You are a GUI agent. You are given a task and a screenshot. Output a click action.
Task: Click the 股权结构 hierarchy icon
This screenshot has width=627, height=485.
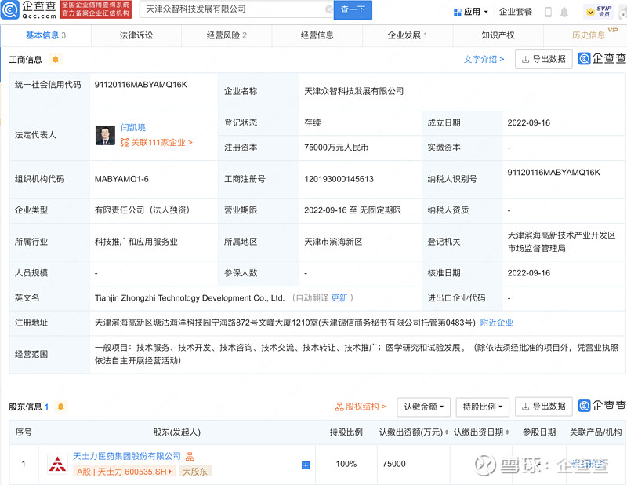point(339,407)
